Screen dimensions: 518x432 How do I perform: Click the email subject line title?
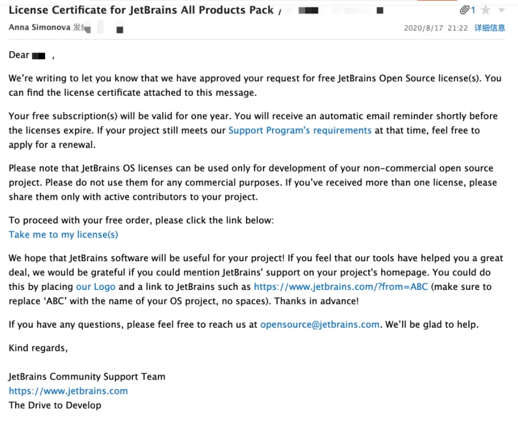tap(141, 10)
